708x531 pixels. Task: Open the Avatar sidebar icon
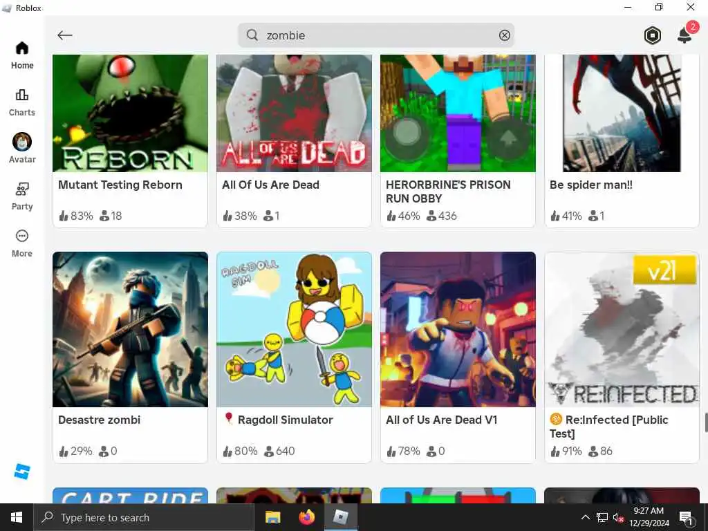click(x=21, y=148)
